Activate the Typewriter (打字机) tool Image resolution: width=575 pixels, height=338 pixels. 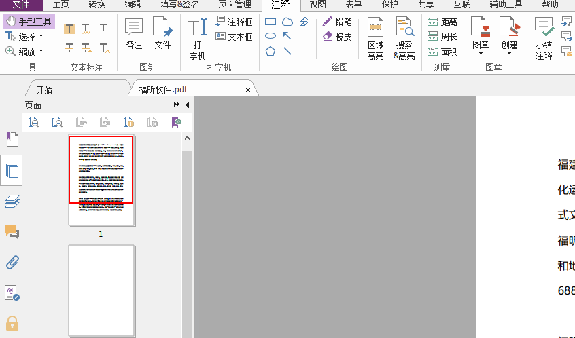click(x=197, y=39)
